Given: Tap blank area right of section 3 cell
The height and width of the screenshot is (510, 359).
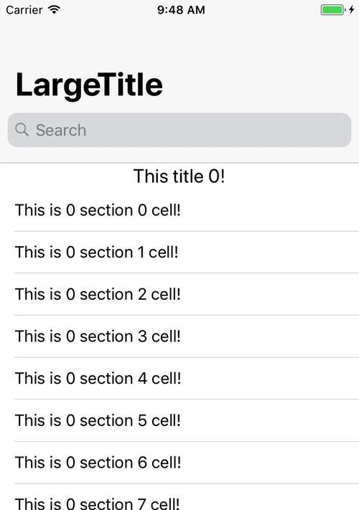Looking at the screenshot, I should [270, 336].
